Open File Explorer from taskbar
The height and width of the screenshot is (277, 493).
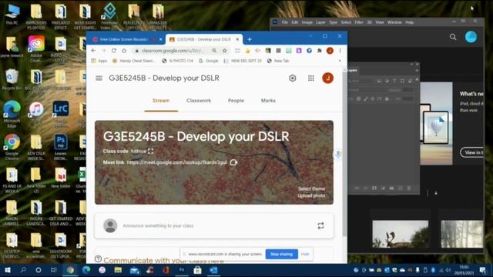118,270
